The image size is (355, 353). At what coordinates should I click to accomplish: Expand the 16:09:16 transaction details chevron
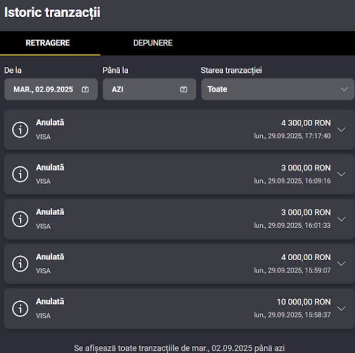341,174
